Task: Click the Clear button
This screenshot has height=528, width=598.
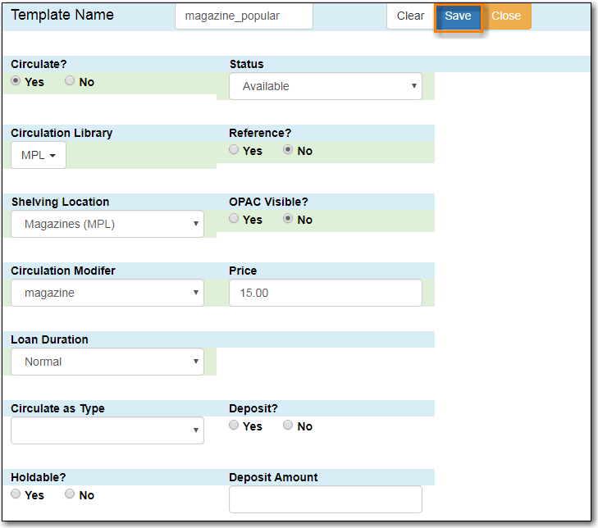Action: pyautogui.click(x=410, y=16)
